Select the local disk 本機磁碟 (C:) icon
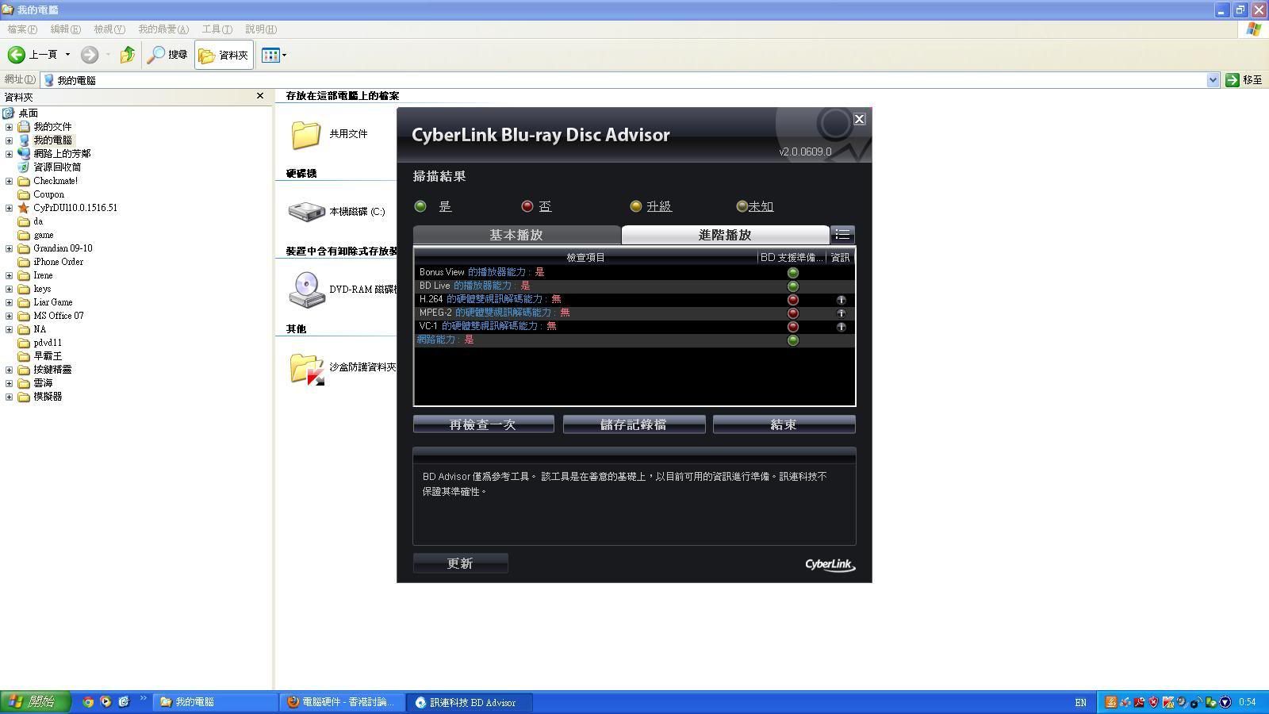Viewport: 1269px width, 714px height. (306, 212)
